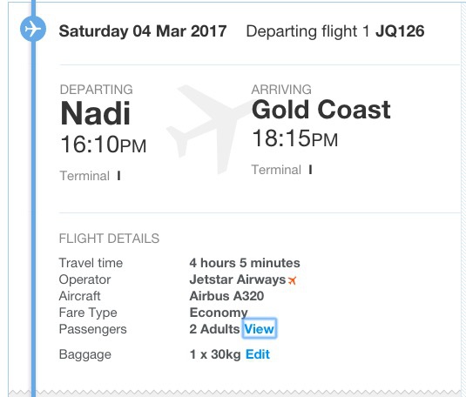Select the 16:10PM departure time
This screenshot has width=466, height=397.
[104, 145]
